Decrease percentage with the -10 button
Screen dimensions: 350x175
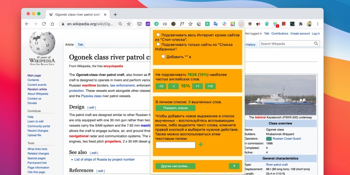click(x=161, y=86)
